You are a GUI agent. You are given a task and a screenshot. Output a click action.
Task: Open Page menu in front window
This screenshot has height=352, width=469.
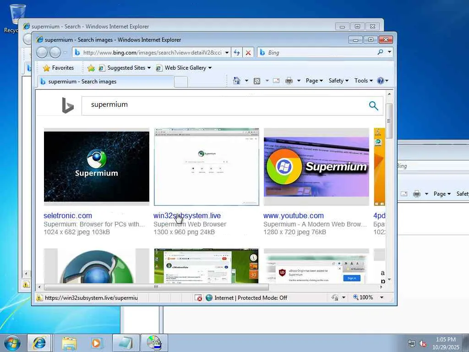[314, 81]
